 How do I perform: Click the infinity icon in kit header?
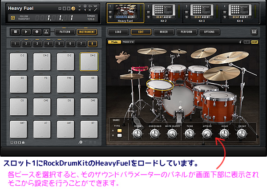coord(80,10)
